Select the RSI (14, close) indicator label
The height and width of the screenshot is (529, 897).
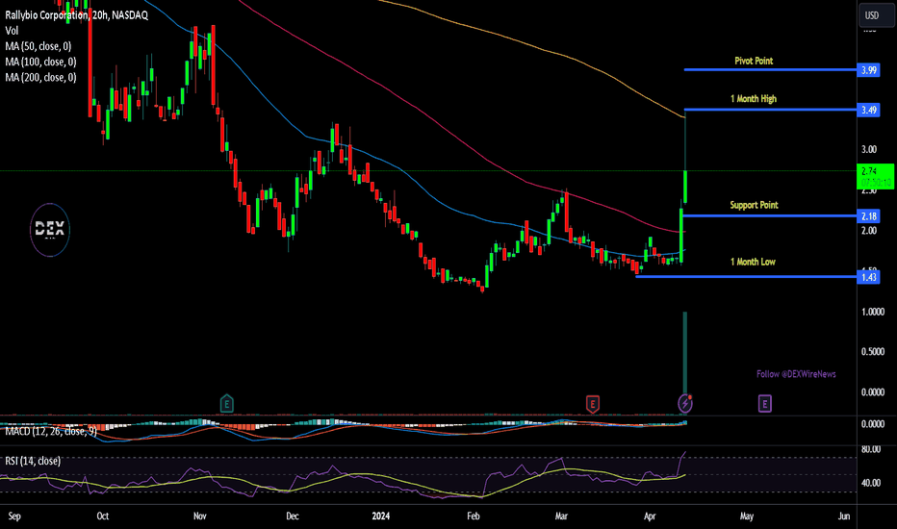click(x=33, y=461)
